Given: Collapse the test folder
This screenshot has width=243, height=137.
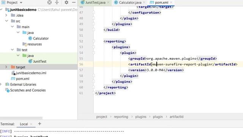Looking at the screenshot, I should pyautogui.click(x=12, y=49).
